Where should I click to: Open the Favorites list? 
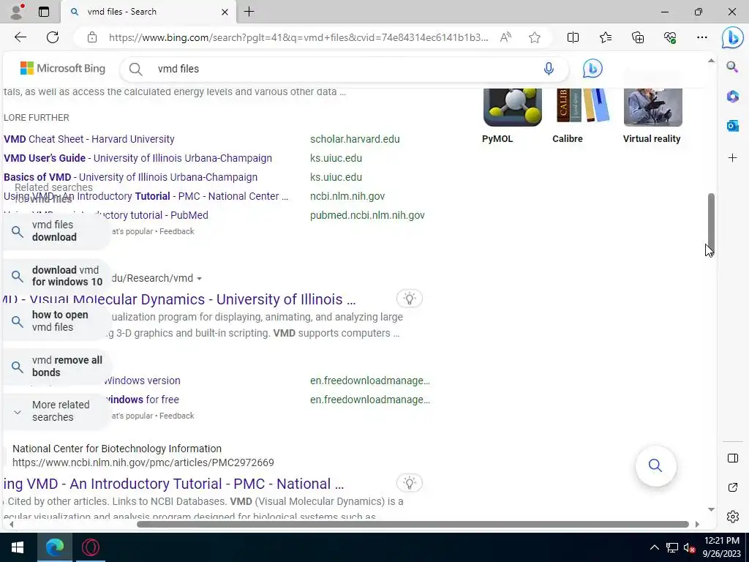tap(605, 37)
